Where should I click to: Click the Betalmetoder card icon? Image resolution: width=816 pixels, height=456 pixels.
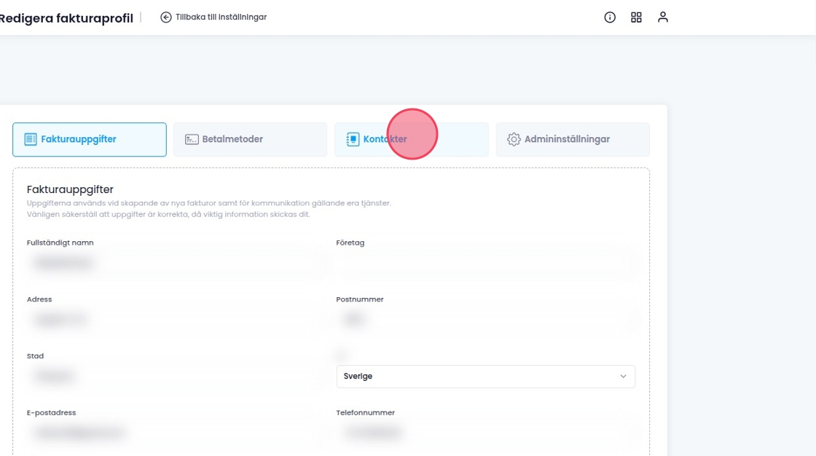coord(192,139)
